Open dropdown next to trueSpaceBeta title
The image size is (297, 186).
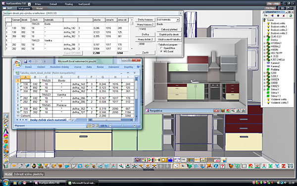(29, 4)
